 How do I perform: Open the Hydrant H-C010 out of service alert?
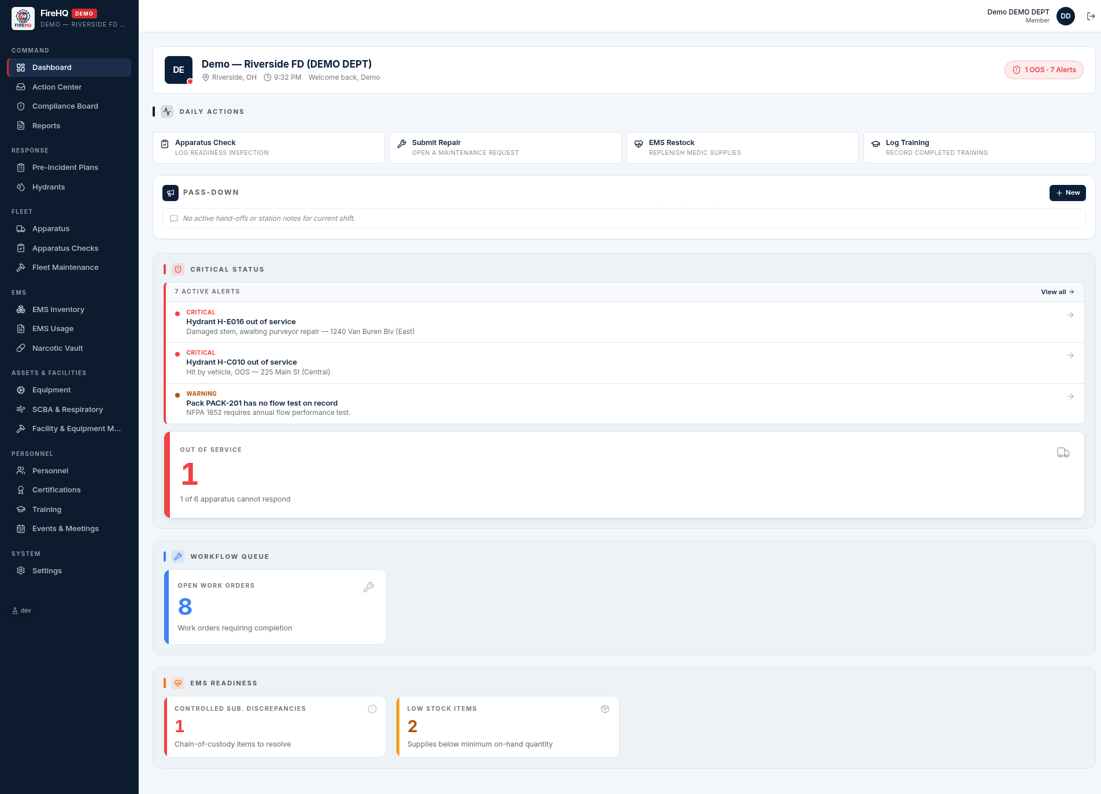(x=625, y=363)
